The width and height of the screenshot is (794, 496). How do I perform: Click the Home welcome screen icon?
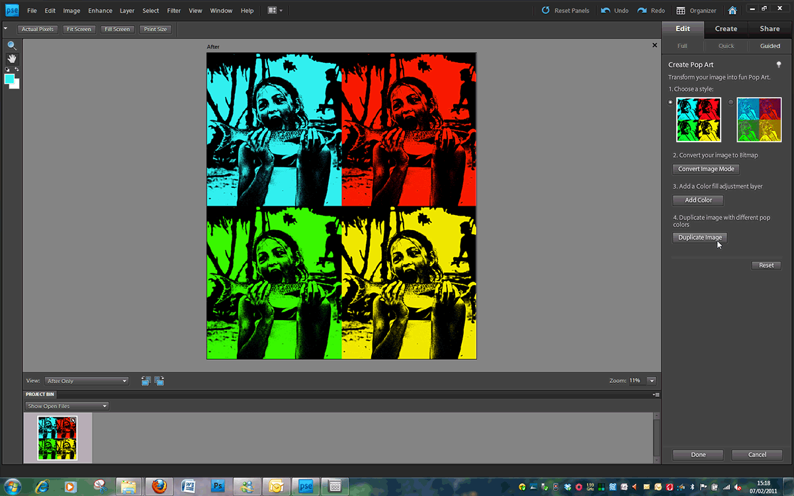pos(732,11)
